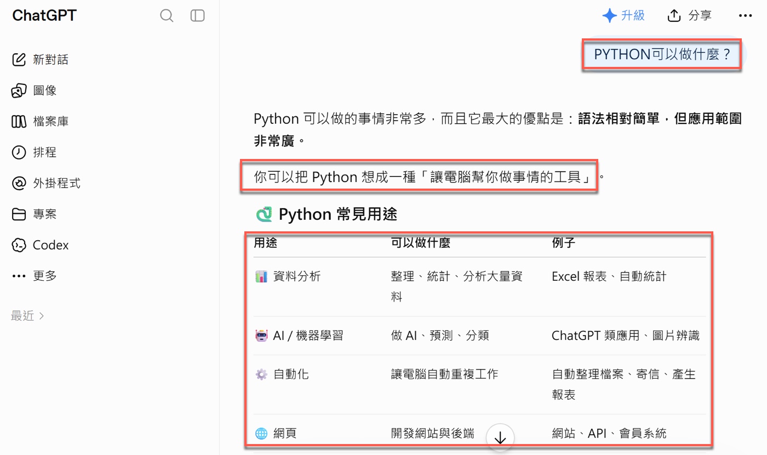Screen dimensions: 767x455
Task: Expand the 最近 recent chats section
Action: pyautogui.click(x=27, y=316)
